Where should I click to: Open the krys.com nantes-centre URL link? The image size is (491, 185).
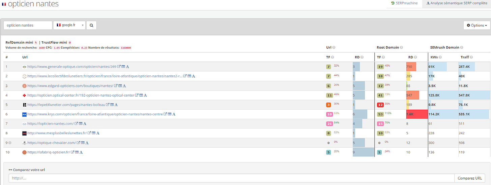[95, 114]
